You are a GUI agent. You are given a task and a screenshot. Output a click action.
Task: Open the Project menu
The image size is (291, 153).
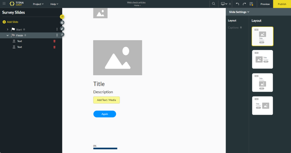pos(38,4)
